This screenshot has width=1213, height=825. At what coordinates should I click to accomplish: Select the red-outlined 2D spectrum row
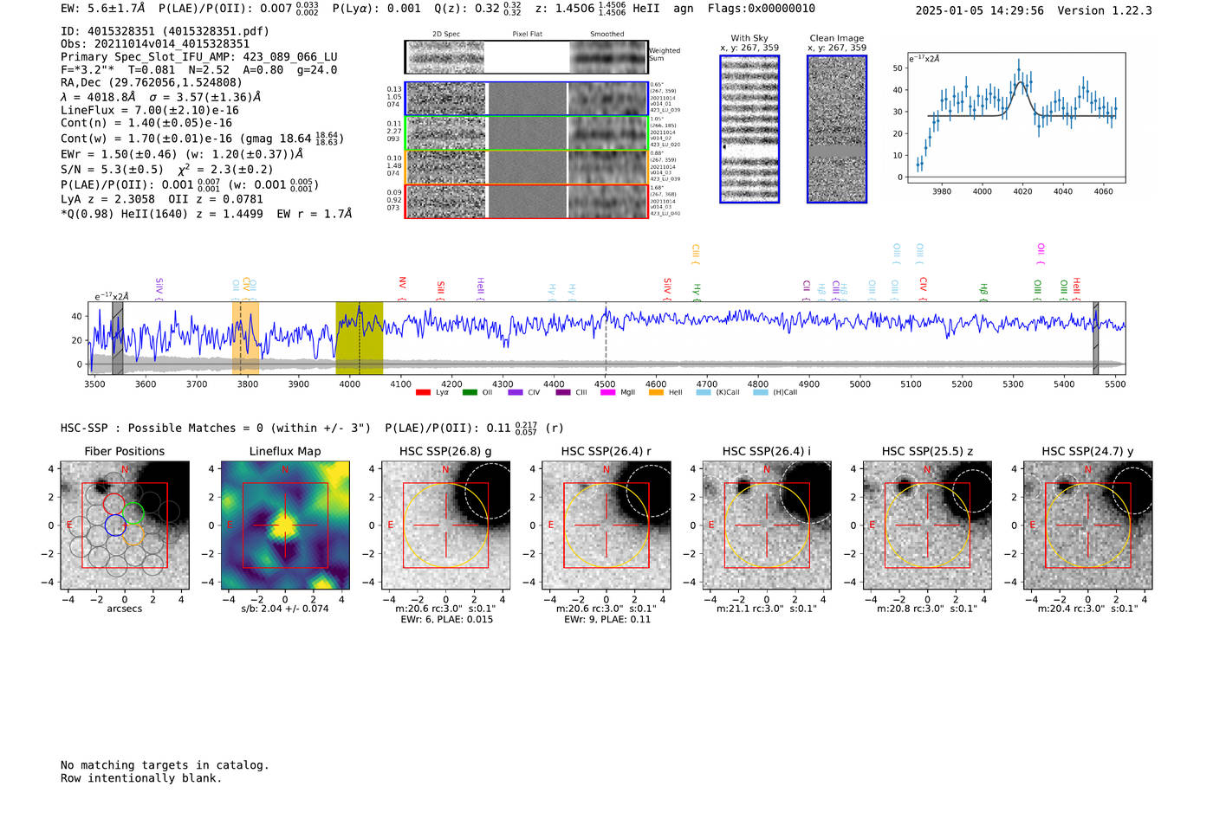tap(526, 201)
